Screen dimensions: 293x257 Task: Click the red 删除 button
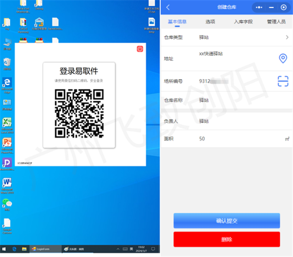point(227,239)
